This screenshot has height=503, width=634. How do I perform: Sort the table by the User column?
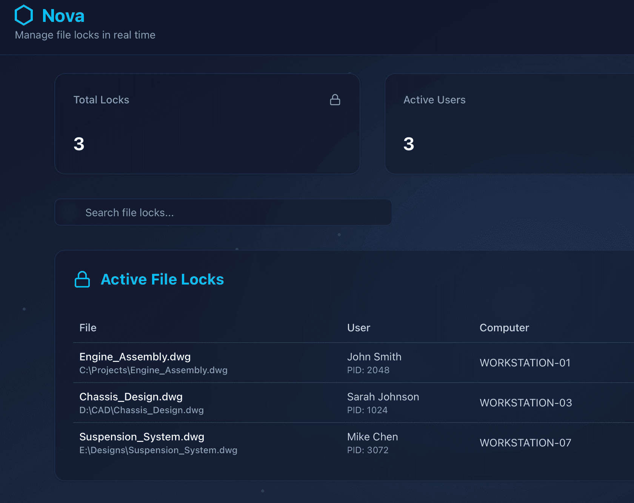click(359, 328)
